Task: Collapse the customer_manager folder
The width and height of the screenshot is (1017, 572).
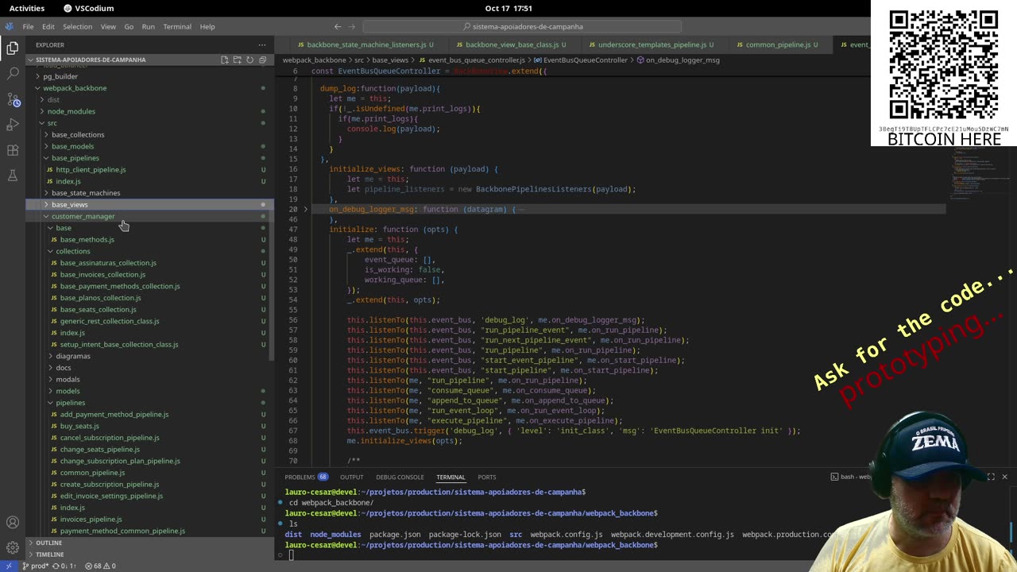Action: tap(83, 216)
